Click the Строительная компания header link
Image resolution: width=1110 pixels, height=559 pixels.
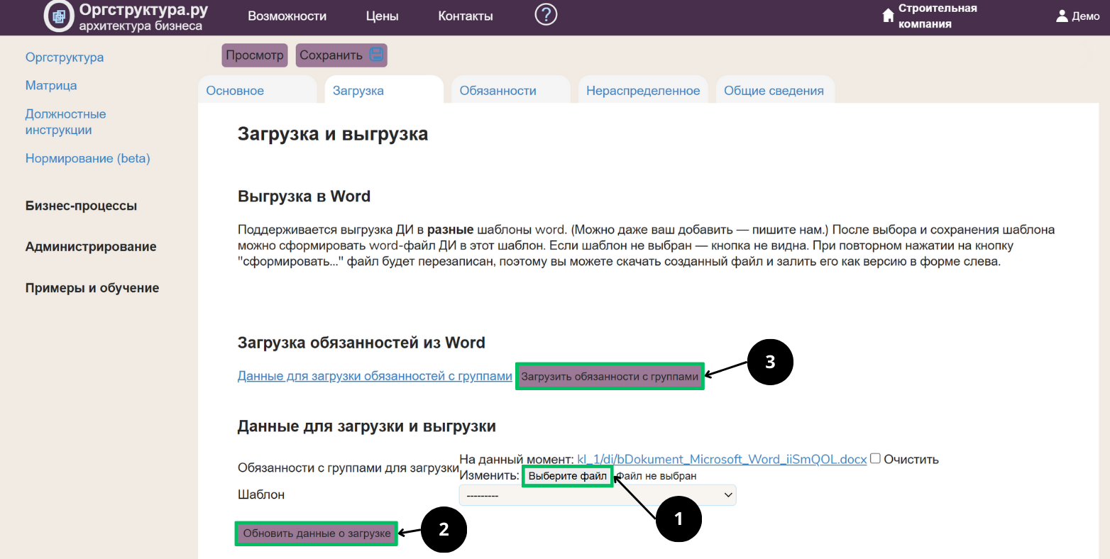click(x=938, y=16)
